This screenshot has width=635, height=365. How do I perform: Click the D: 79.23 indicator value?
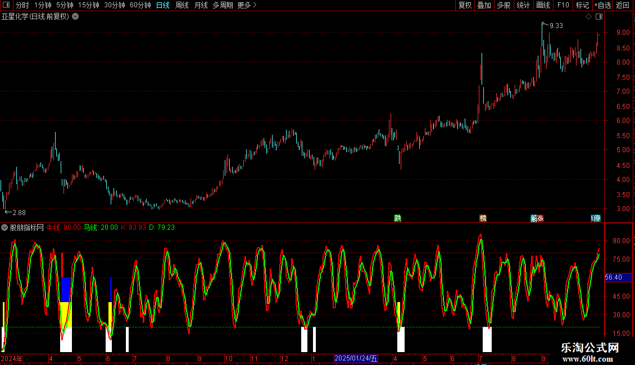coord(162,227)
